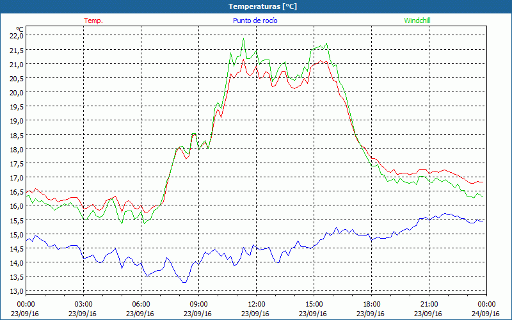Click the '14,5' y-axis value
This screenshot has width=512, height=320.
click(x=17, y=248)
